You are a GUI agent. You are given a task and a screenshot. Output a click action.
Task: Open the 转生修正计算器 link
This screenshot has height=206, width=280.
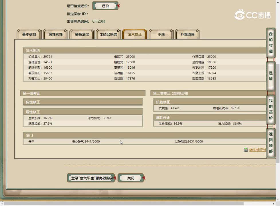click(258, 150)
